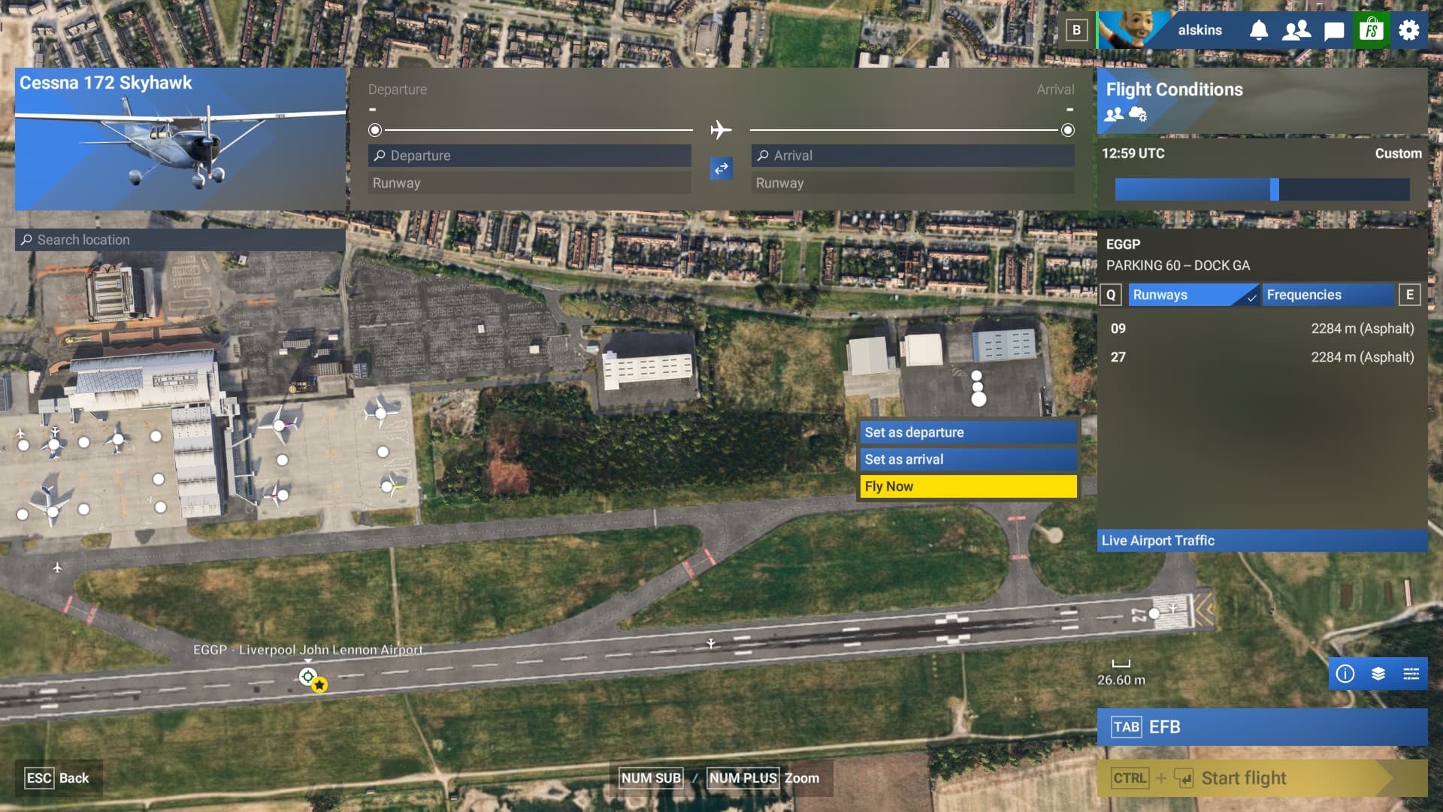Open the Live Airport Traffic panel
The height and width of the screenshot is (812, 1443).
coord(1262,541)
